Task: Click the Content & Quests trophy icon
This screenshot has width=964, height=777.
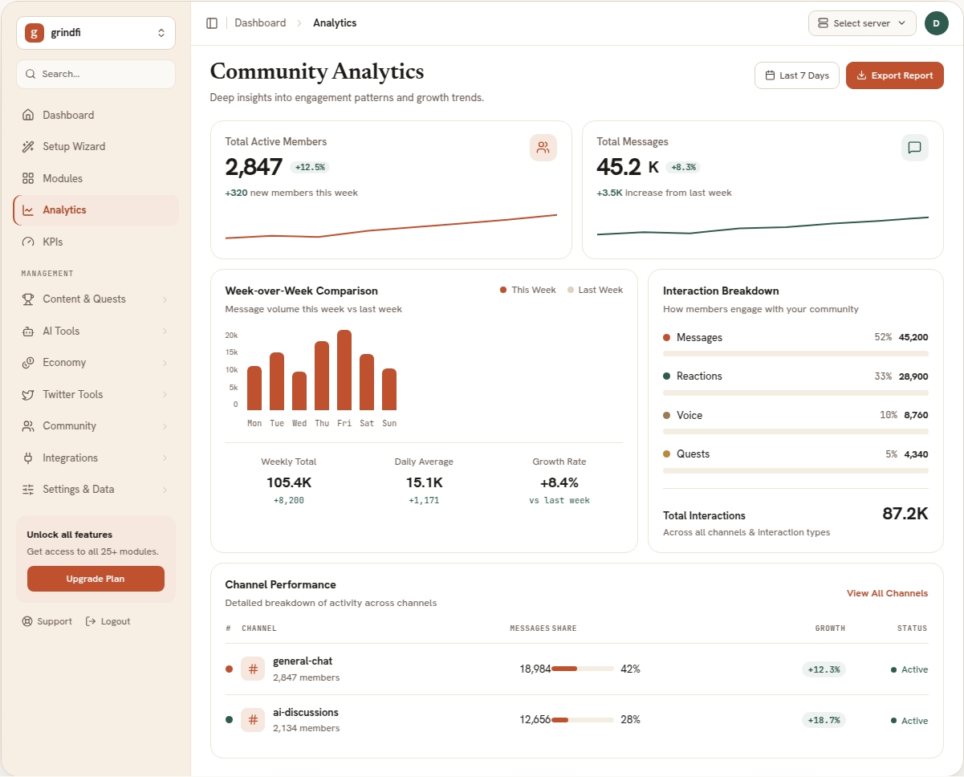Action: pyautogui.click(x=28, y=299)
